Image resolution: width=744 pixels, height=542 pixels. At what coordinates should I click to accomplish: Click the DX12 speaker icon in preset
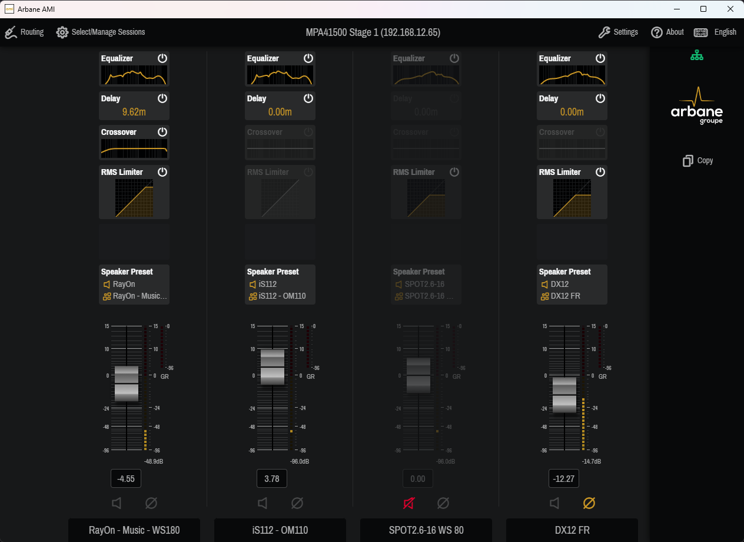(544, 285)
